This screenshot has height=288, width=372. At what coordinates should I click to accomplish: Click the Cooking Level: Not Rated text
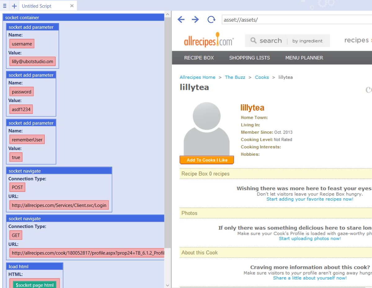click(x=266, y=140)
